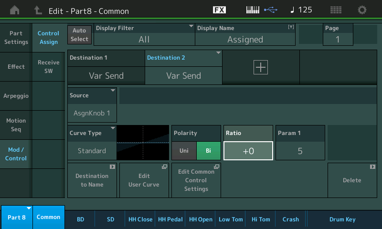Image resolution: width=382 pixels, height=229 pixels.
Task: Click the Display Name Assigned field
Action: coord(245,35)
